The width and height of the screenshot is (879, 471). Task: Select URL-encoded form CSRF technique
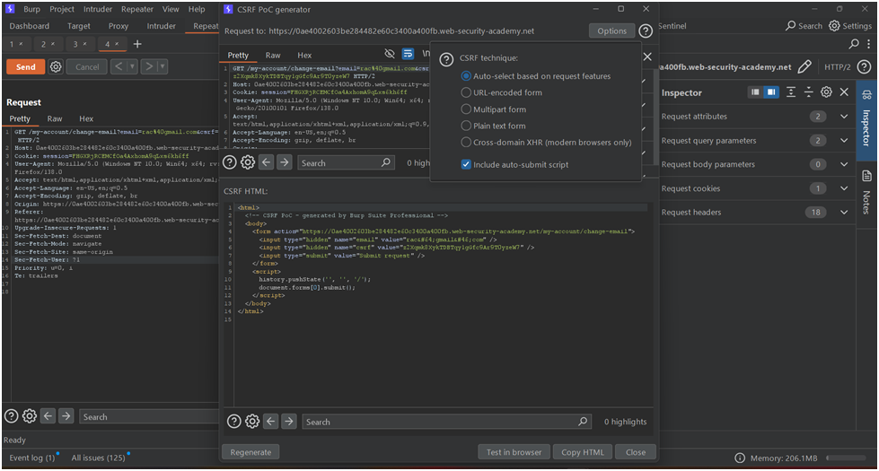point(466,92)
